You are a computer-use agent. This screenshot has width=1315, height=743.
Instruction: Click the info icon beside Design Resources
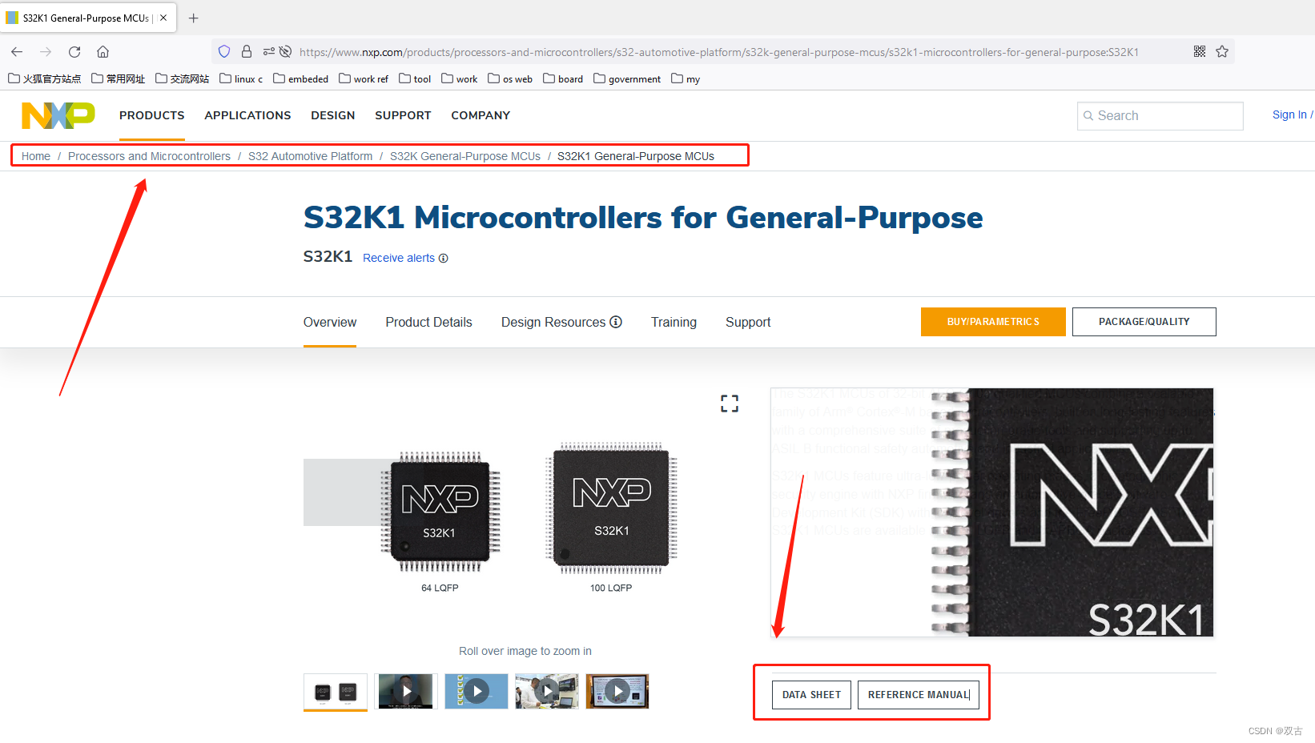pyautogui.click(x=616, y=322)
